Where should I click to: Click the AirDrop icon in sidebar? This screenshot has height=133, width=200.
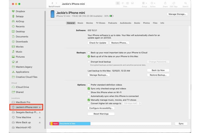click(13, 21)
